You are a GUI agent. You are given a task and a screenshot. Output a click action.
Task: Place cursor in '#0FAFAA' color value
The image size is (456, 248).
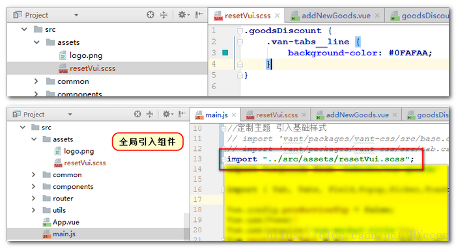coord(408,53)
